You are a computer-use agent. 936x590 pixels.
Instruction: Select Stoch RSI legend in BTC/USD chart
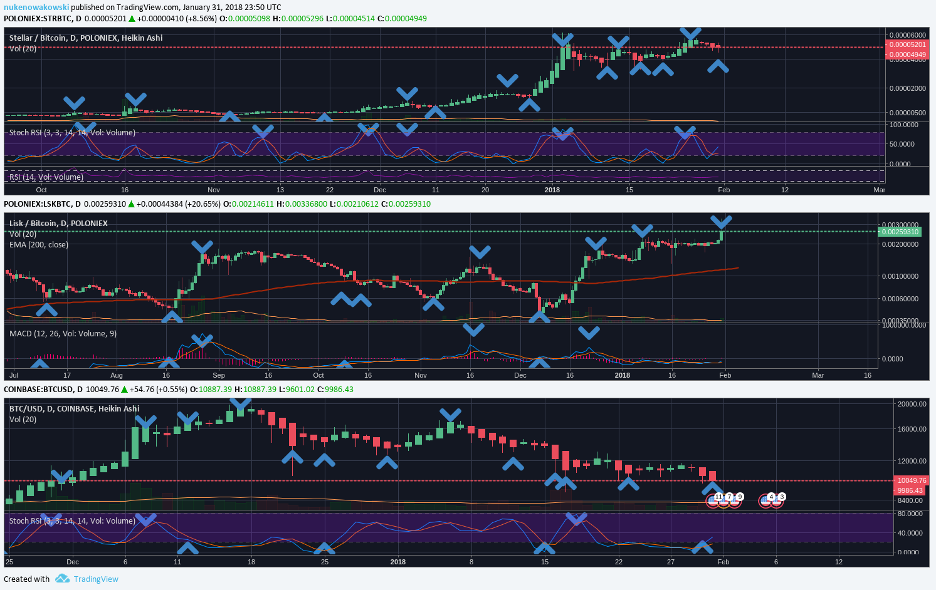pyautogui.click(x=72, y=520)
